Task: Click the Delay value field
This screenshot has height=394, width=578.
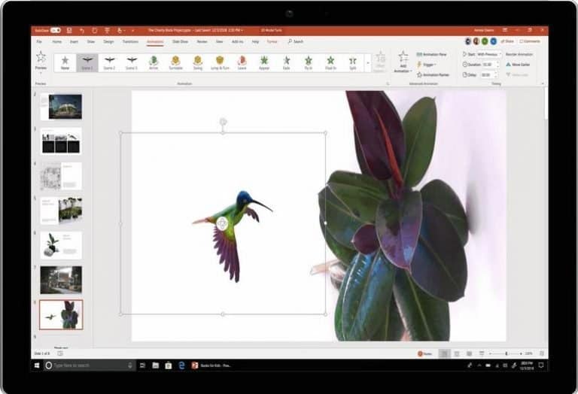Action: click(x=489, y=74)
